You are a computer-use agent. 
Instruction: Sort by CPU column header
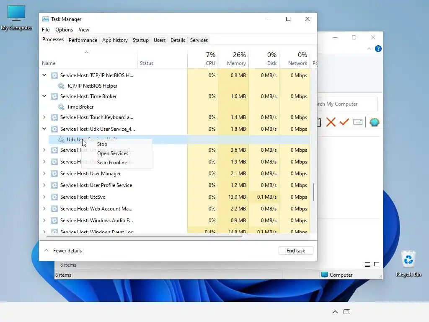pos(203,59)
